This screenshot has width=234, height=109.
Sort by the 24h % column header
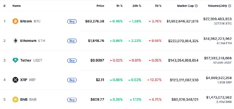[137, 6]
